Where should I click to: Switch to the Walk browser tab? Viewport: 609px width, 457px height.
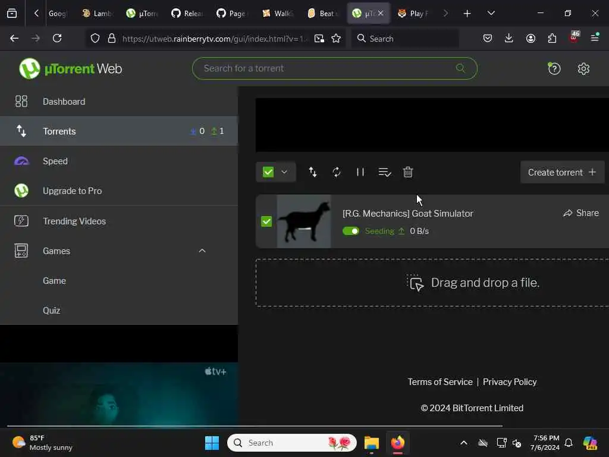point(278,14)
